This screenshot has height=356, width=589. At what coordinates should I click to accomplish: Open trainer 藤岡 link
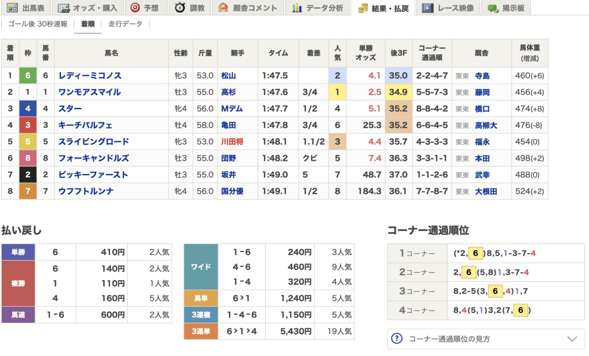click(483, 92)
